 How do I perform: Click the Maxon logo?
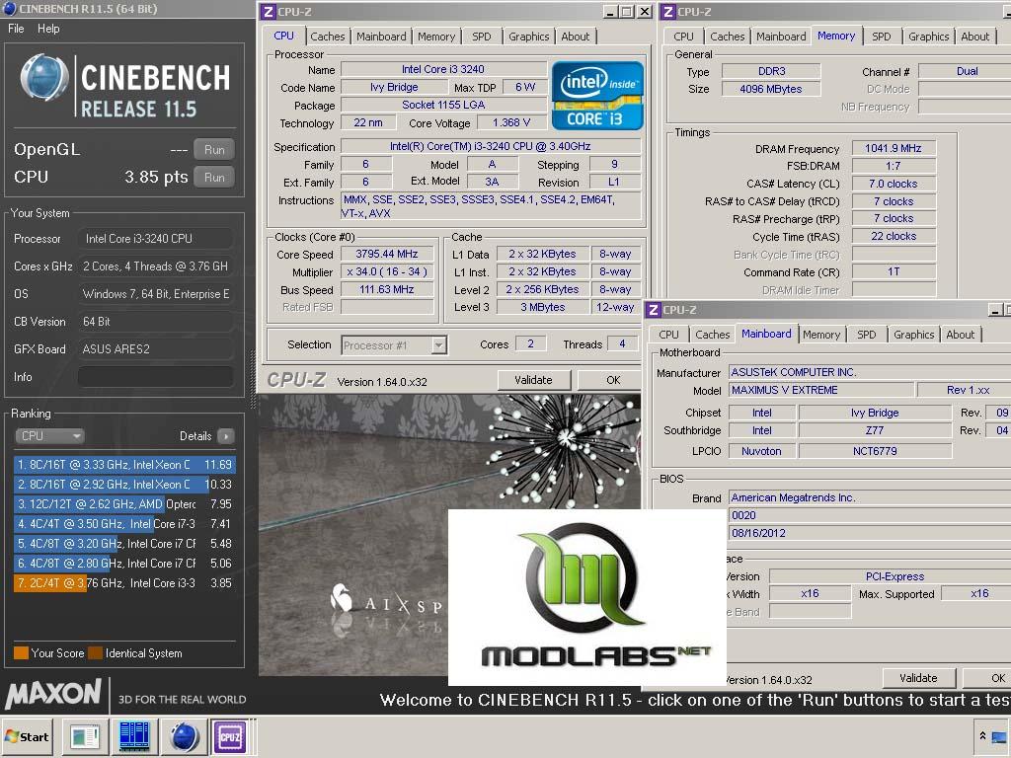(x=53, y=694)
